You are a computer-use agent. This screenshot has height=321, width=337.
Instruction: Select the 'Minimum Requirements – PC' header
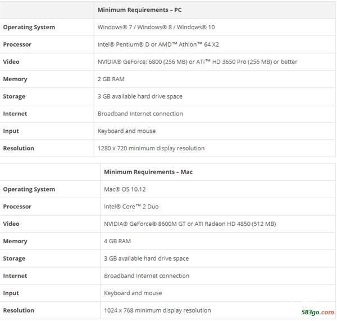pos(140,10)
